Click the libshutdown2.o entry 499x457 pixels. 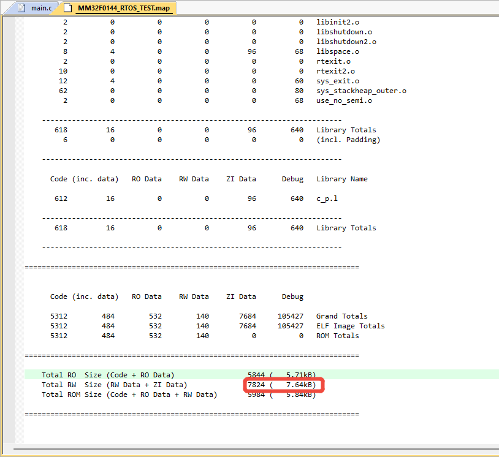click(x=346, y=42)
